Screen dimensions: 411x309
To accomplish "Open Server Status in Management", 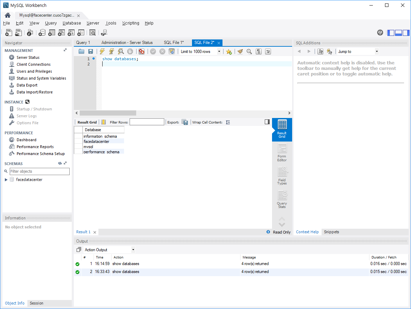I will [x=28, y=57].
